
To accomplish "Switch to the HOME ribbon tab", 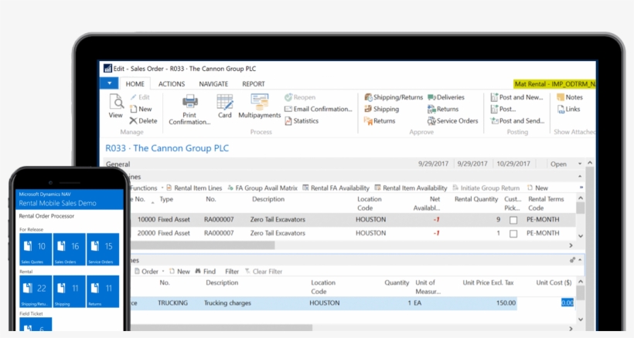I will point(135,84).
